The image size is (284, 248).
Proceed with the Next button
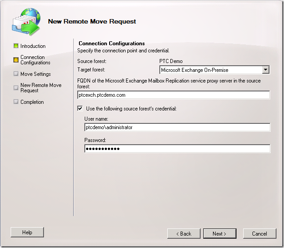pyautogui.click(x=220, y=233)
